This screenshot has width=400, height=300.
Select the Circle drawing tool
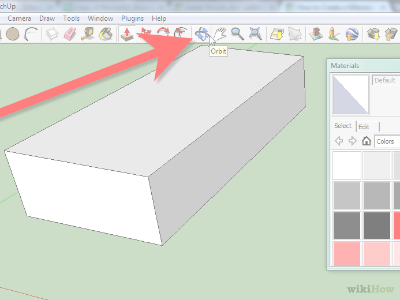(13, 34)
